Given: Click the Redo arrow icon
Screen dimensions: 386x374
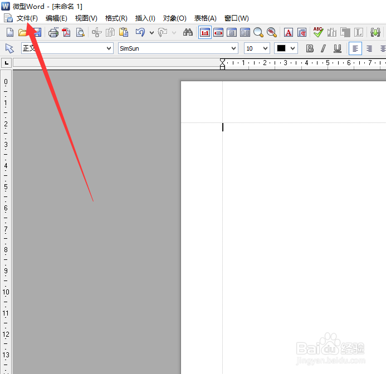Looking at the screenshot, I should tap(163, 32).
